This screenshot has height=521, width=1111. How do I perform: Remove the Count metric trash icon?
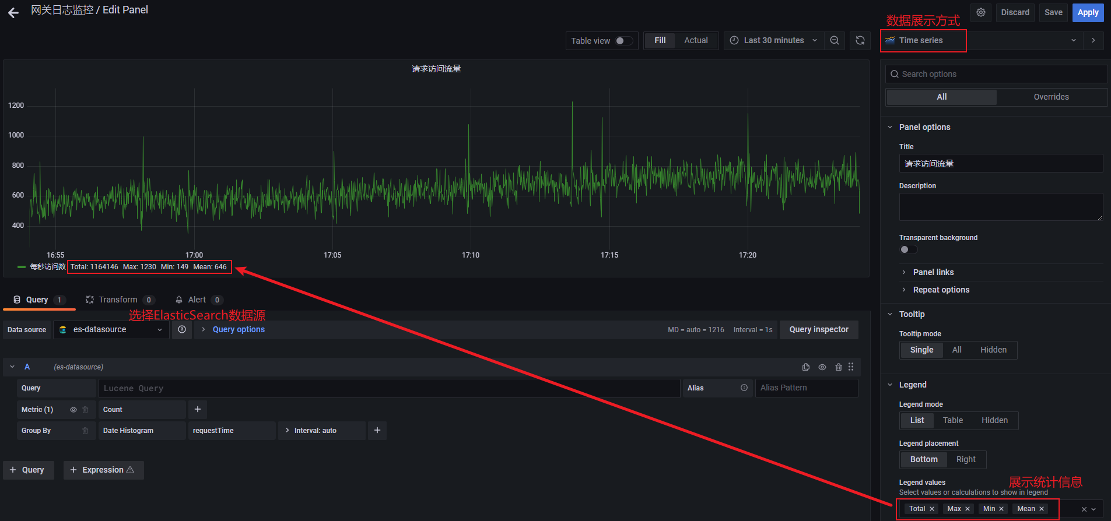85,410
